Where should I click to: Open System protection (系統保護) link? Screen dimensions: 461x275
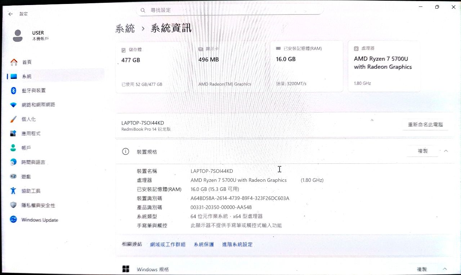click(x=204, y=244)
